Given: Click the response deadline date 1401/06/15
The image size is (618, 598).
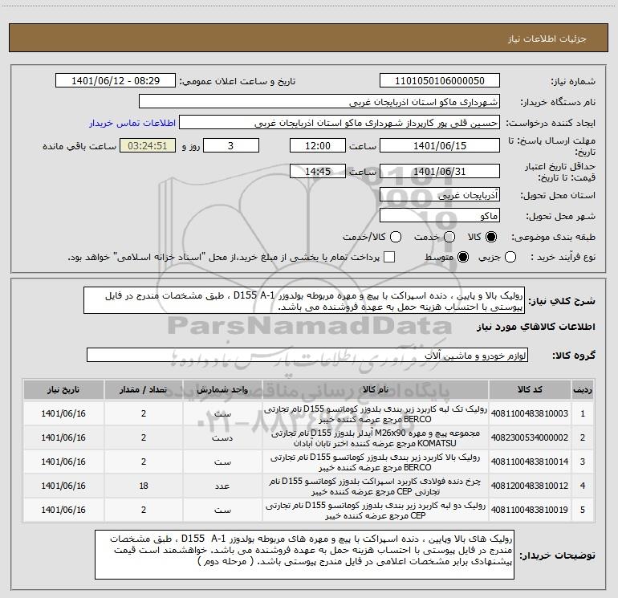Looking at the screenshot, I should click(440, 145).
